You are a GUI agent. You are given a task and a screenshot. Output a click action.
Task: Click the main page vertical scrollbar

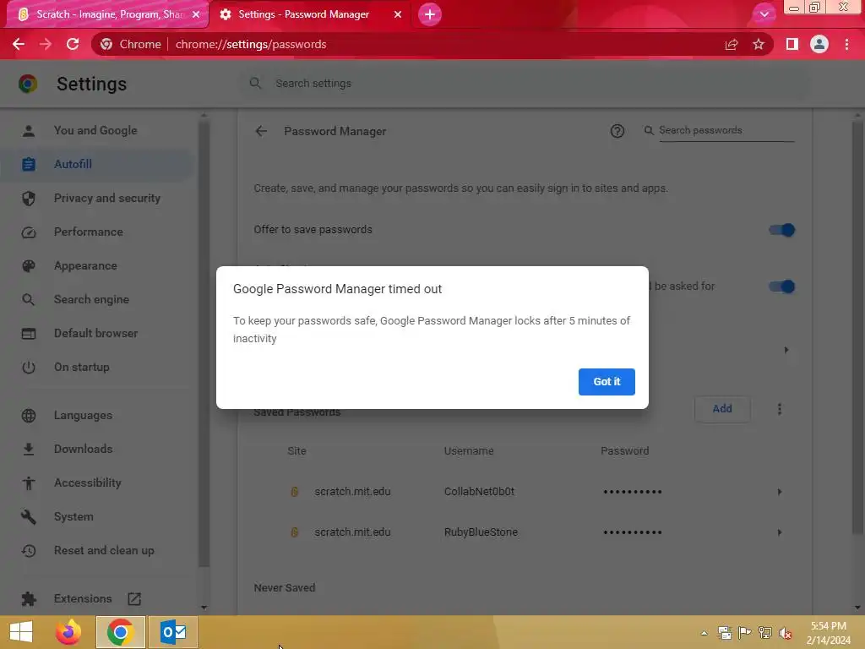(x=857, y=327)
